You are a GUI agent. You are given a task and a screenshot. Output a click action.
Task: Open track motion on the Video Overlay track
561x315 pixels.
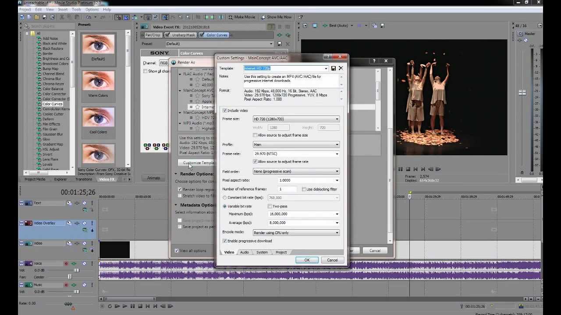[x=69, y=223]
